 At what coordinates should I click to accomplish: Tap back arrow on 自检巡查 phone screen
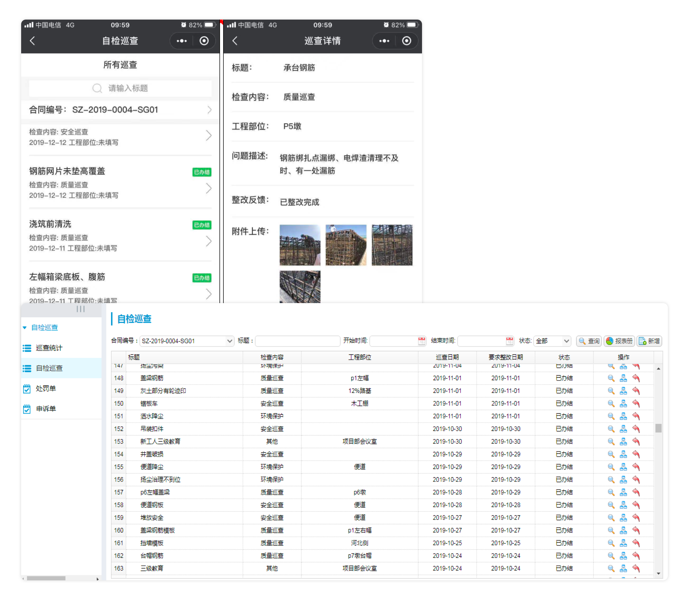tap(32, 41)
